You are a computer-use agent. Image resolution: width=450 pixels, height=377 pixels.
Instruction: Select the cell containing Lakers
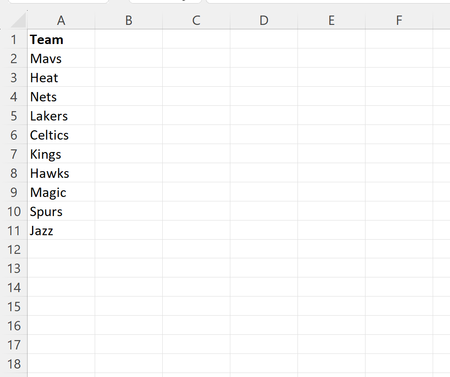point(61,116)
